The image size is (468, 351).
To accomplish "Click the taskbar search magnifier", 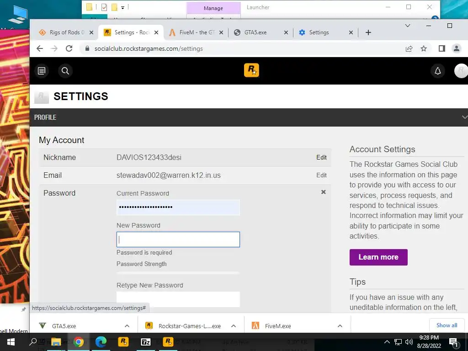I will 33,342.
